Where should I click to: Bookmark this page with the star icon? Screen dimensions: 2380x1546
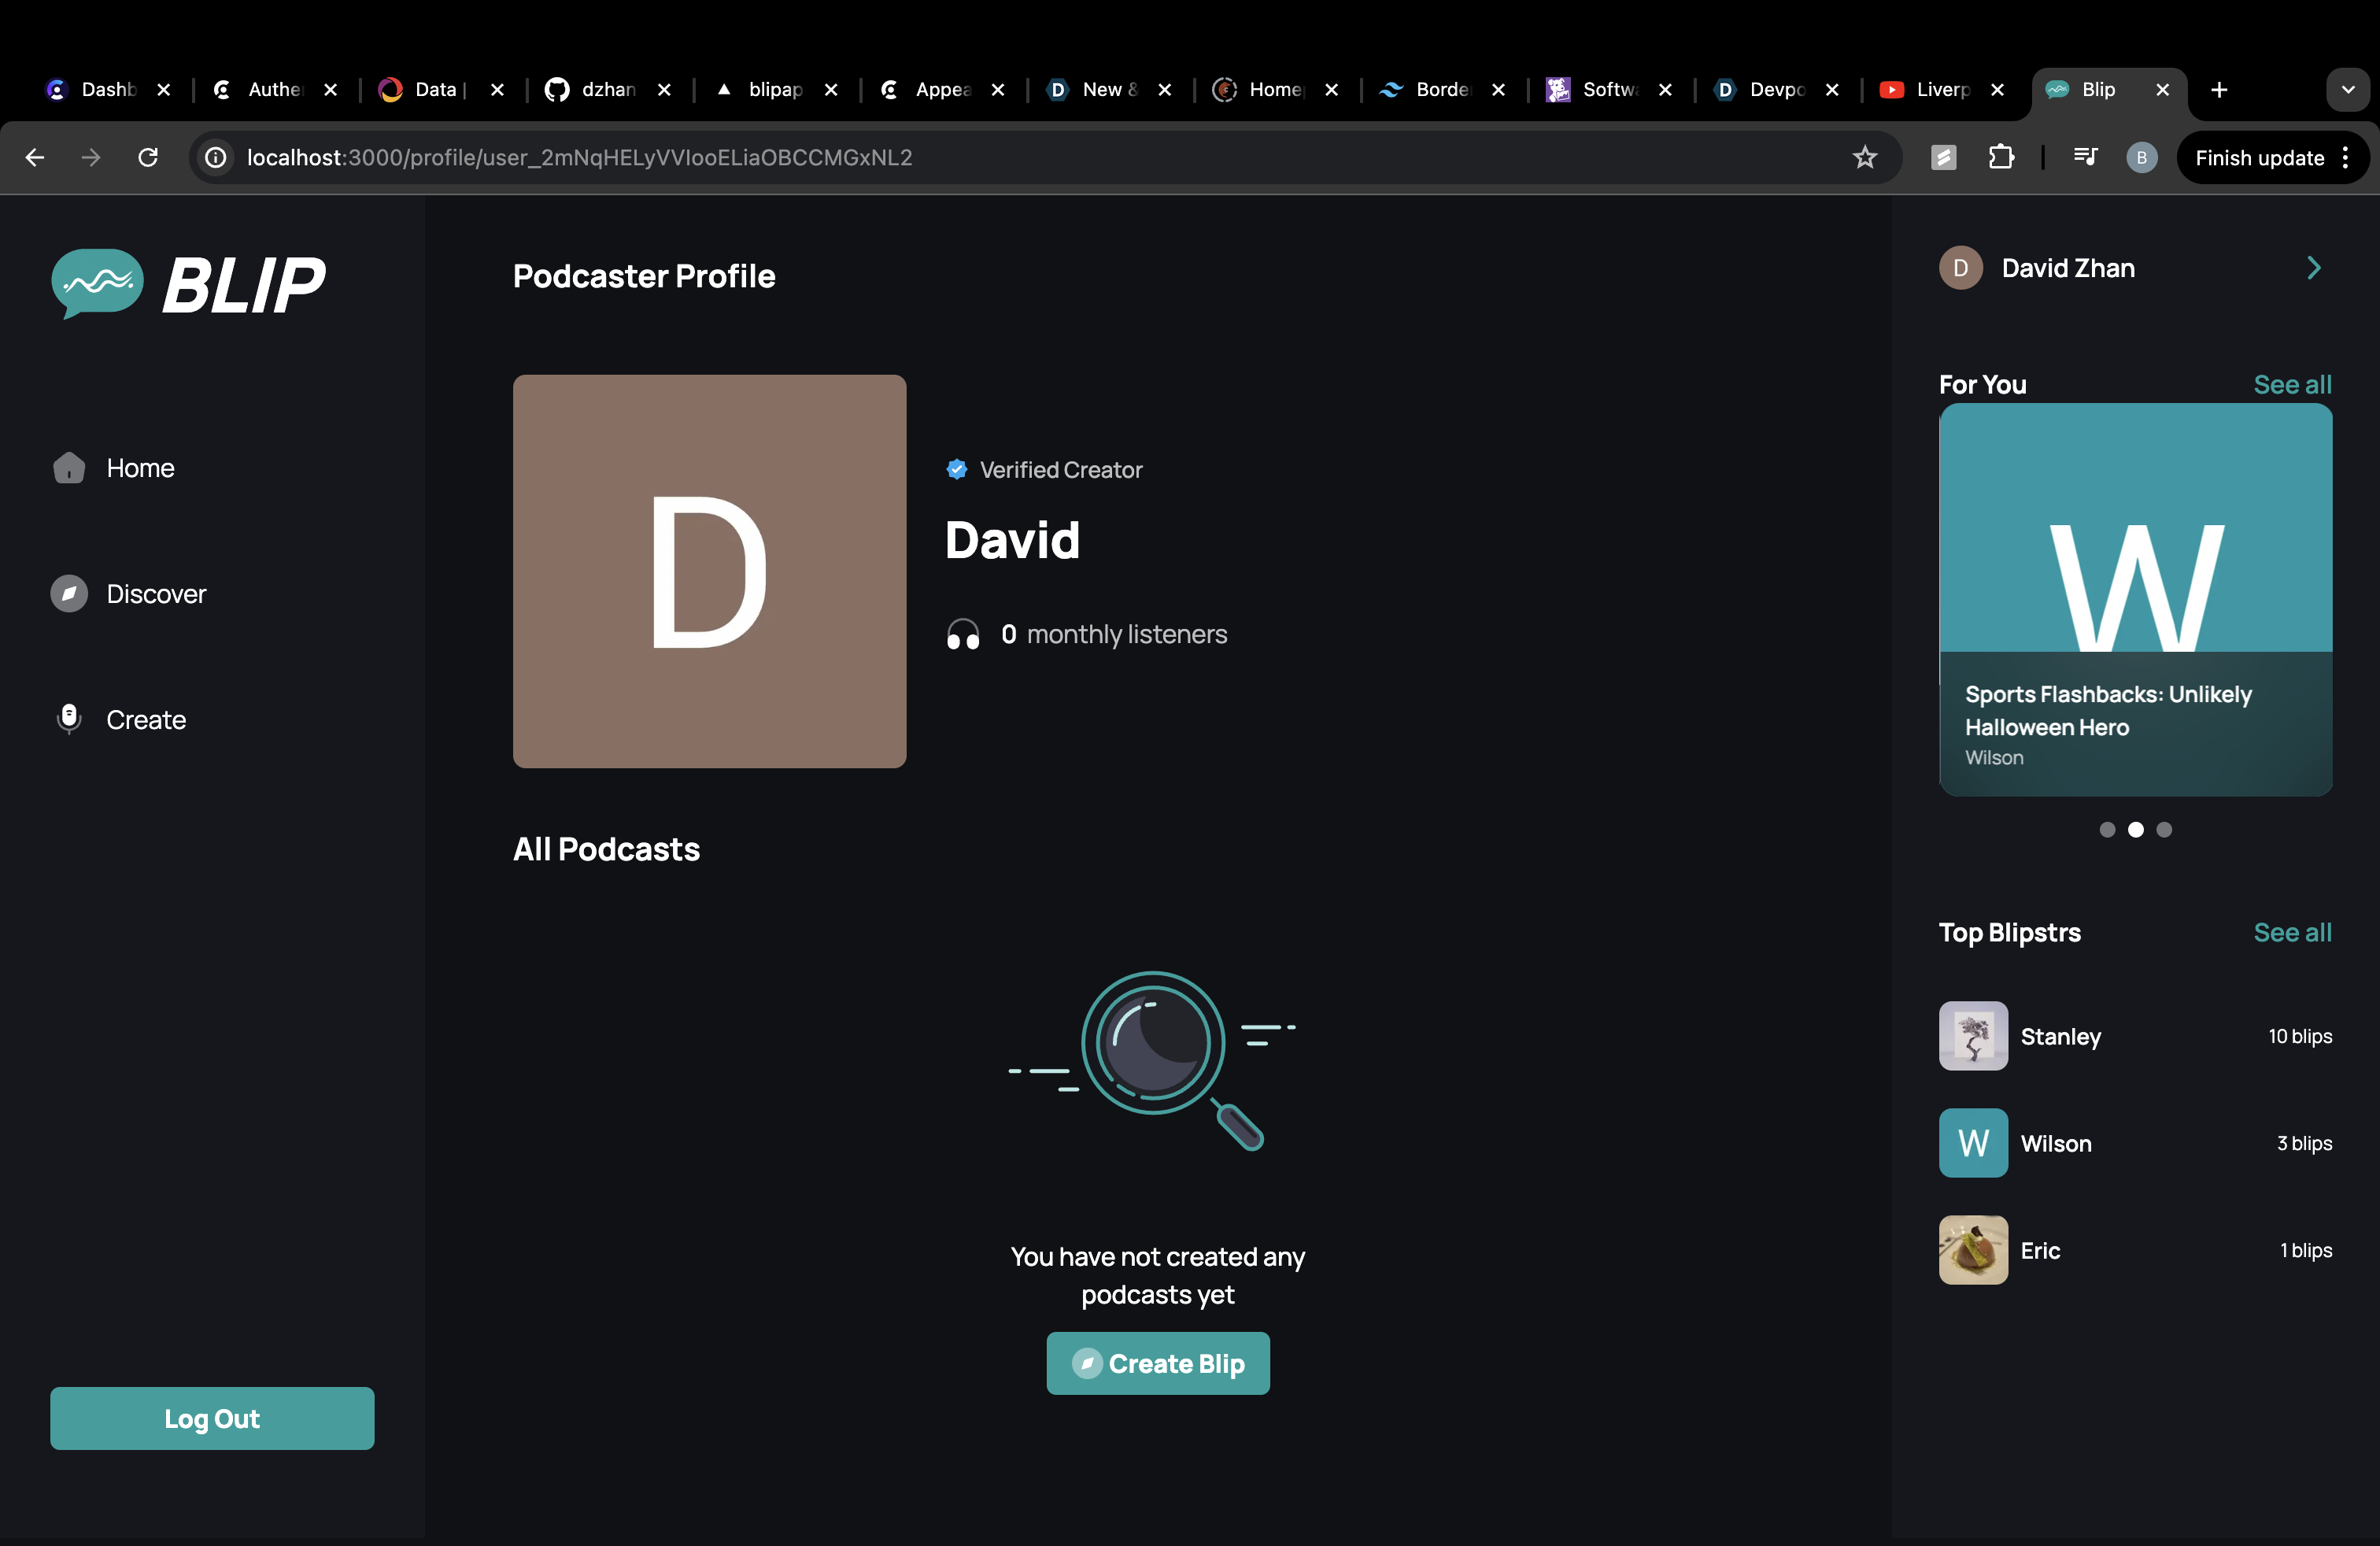coord(1864,158)
